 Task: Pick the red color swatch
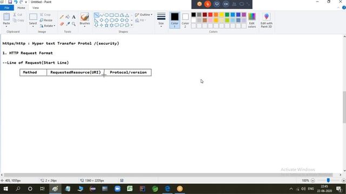tap(210, 15)
